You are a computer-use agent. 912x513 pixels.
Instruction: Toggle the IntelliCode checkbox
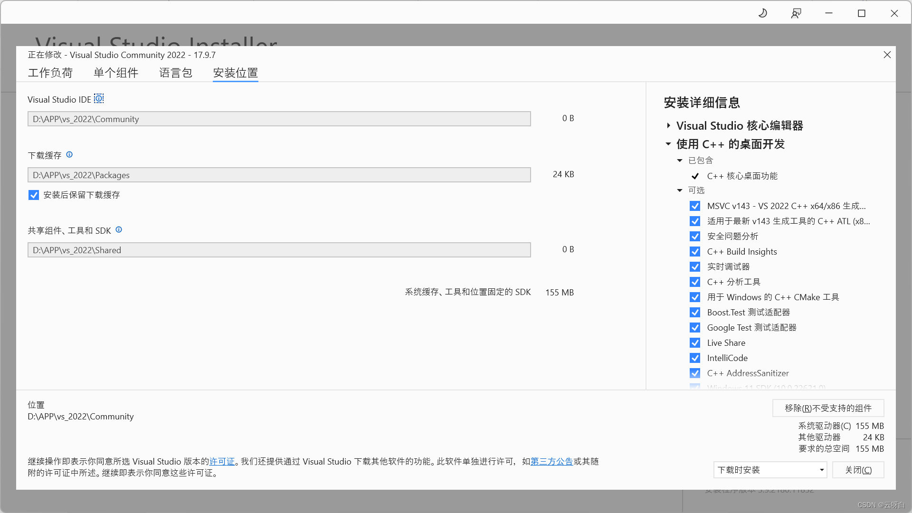point(695,358)
